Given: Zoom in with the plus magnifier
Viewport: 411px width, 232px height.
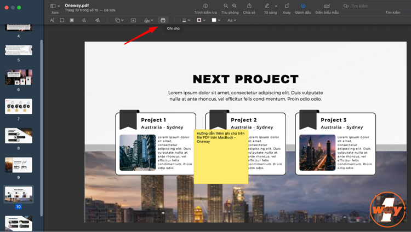Looking at the screenshot, I should click(235, 6).
